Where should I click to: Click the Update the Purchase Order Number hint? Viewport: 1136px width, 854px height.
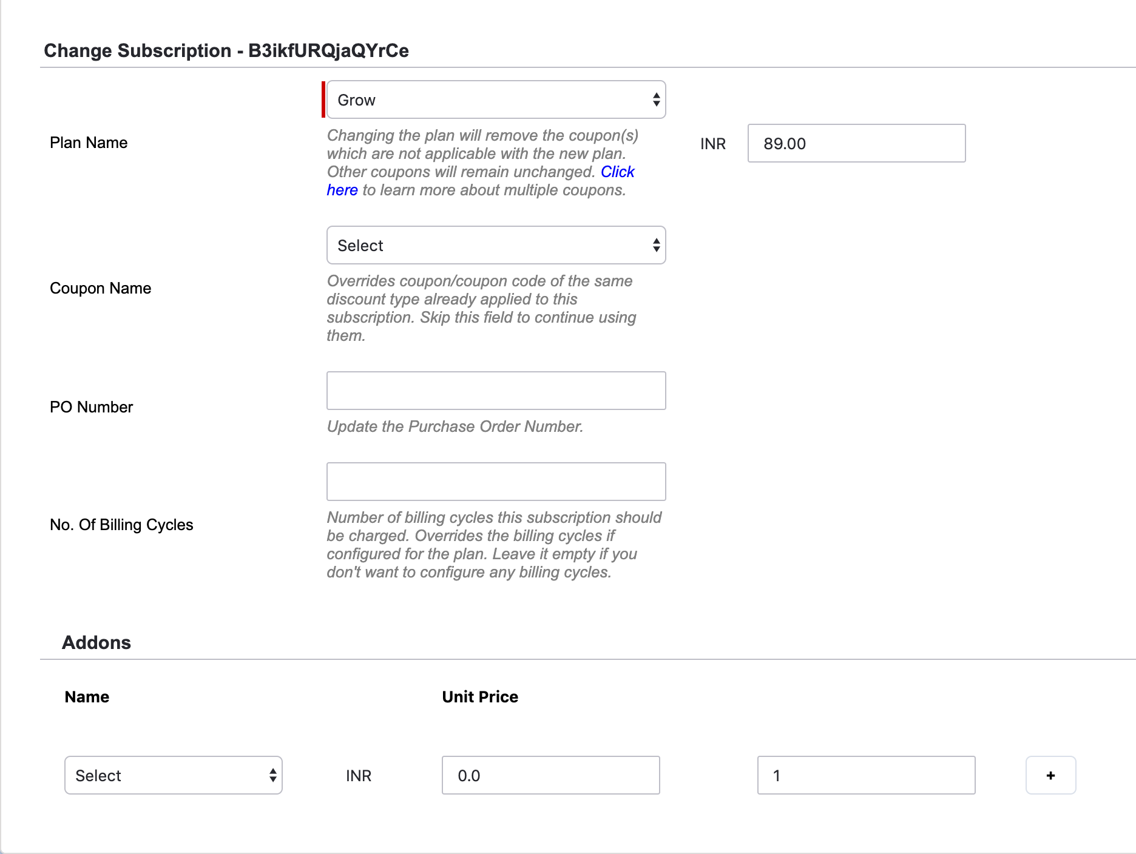[x=455, y=427]
